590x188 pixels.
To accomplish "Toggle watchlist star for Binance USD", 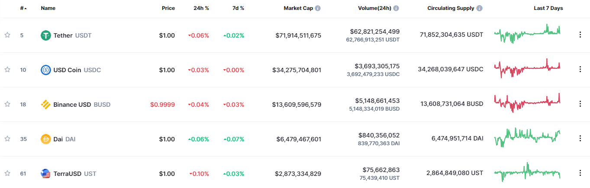I will point(7,105).
